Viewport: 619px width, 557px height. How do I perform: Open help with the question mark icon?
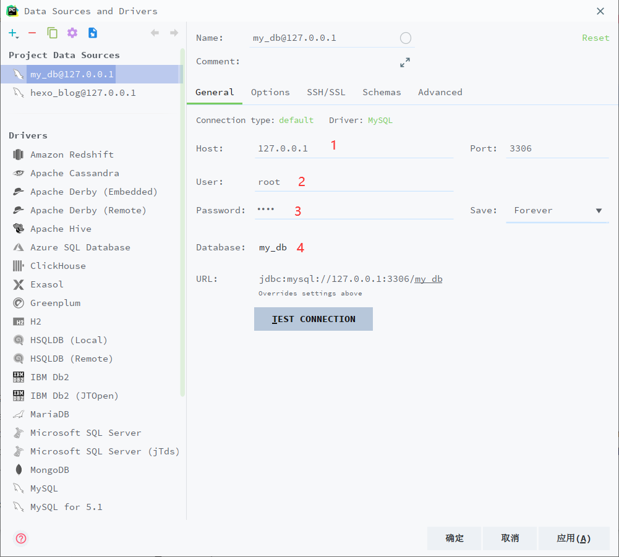point(21,538)
